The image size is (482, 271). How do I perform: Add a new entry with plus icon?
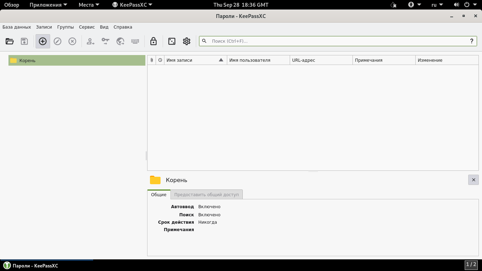pos(43,41)
